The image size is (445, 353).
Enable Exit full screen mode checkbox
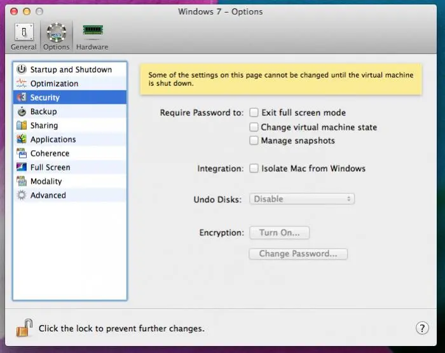tap(254, 113)
